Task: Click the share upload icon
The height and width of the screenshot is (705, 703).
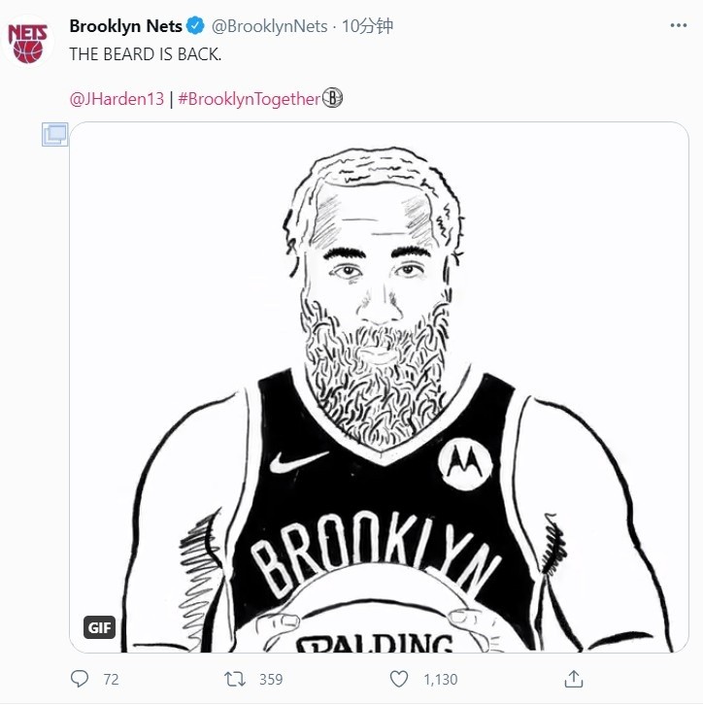Action: 574,679
